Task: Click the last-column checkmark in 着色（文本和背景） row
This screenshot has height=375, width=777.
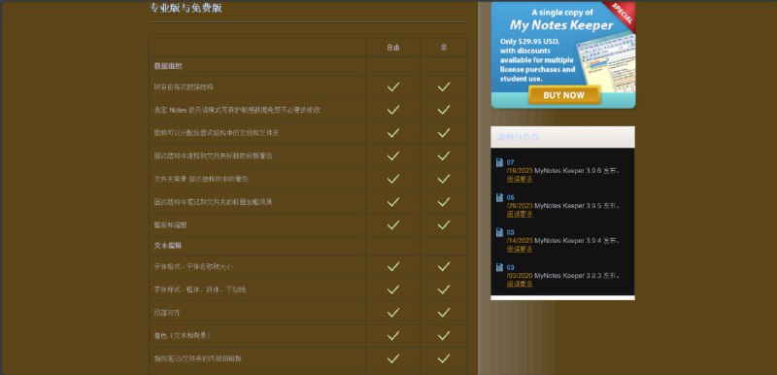Action: pos(444,335)
